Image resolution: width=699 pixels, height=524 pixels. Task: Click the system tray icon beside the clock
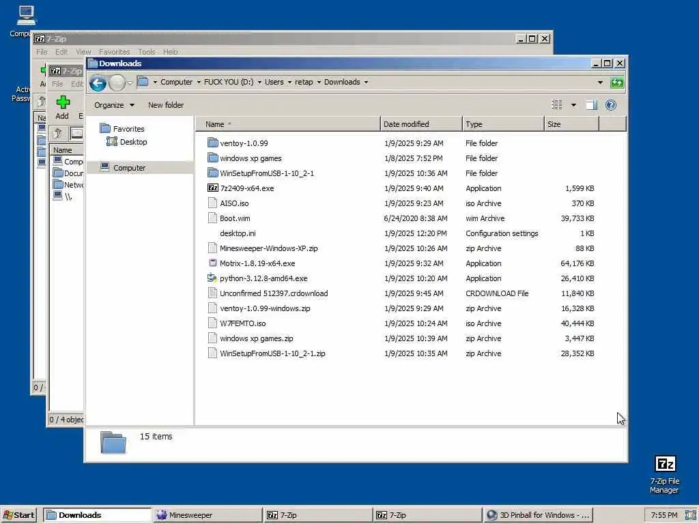coord(691,515)
